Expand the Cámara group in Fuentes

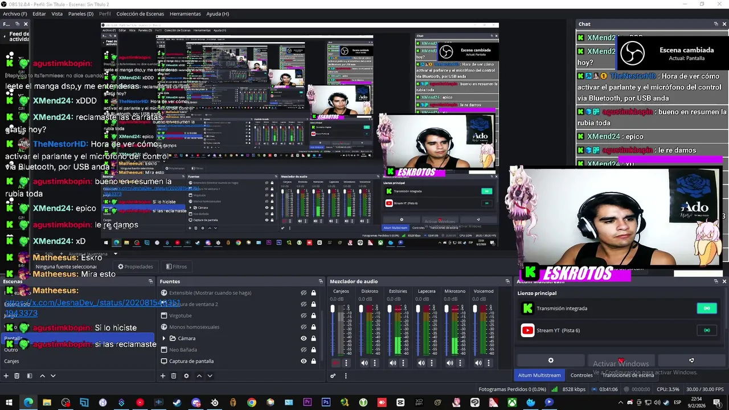[x=165, y=338]
